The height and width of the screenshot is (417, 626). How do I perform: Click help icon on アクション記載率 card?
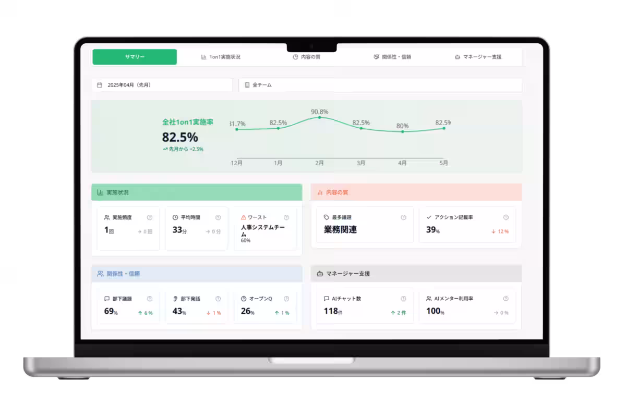(505, 217)
